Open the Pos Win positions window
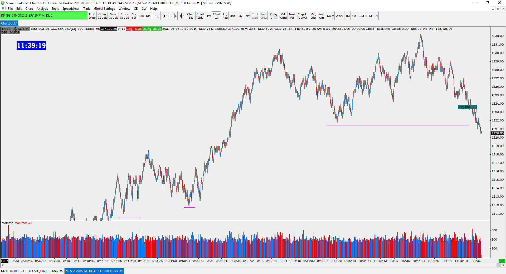The width and height of the screenshot is (506, 274). [x=321, y=16]
